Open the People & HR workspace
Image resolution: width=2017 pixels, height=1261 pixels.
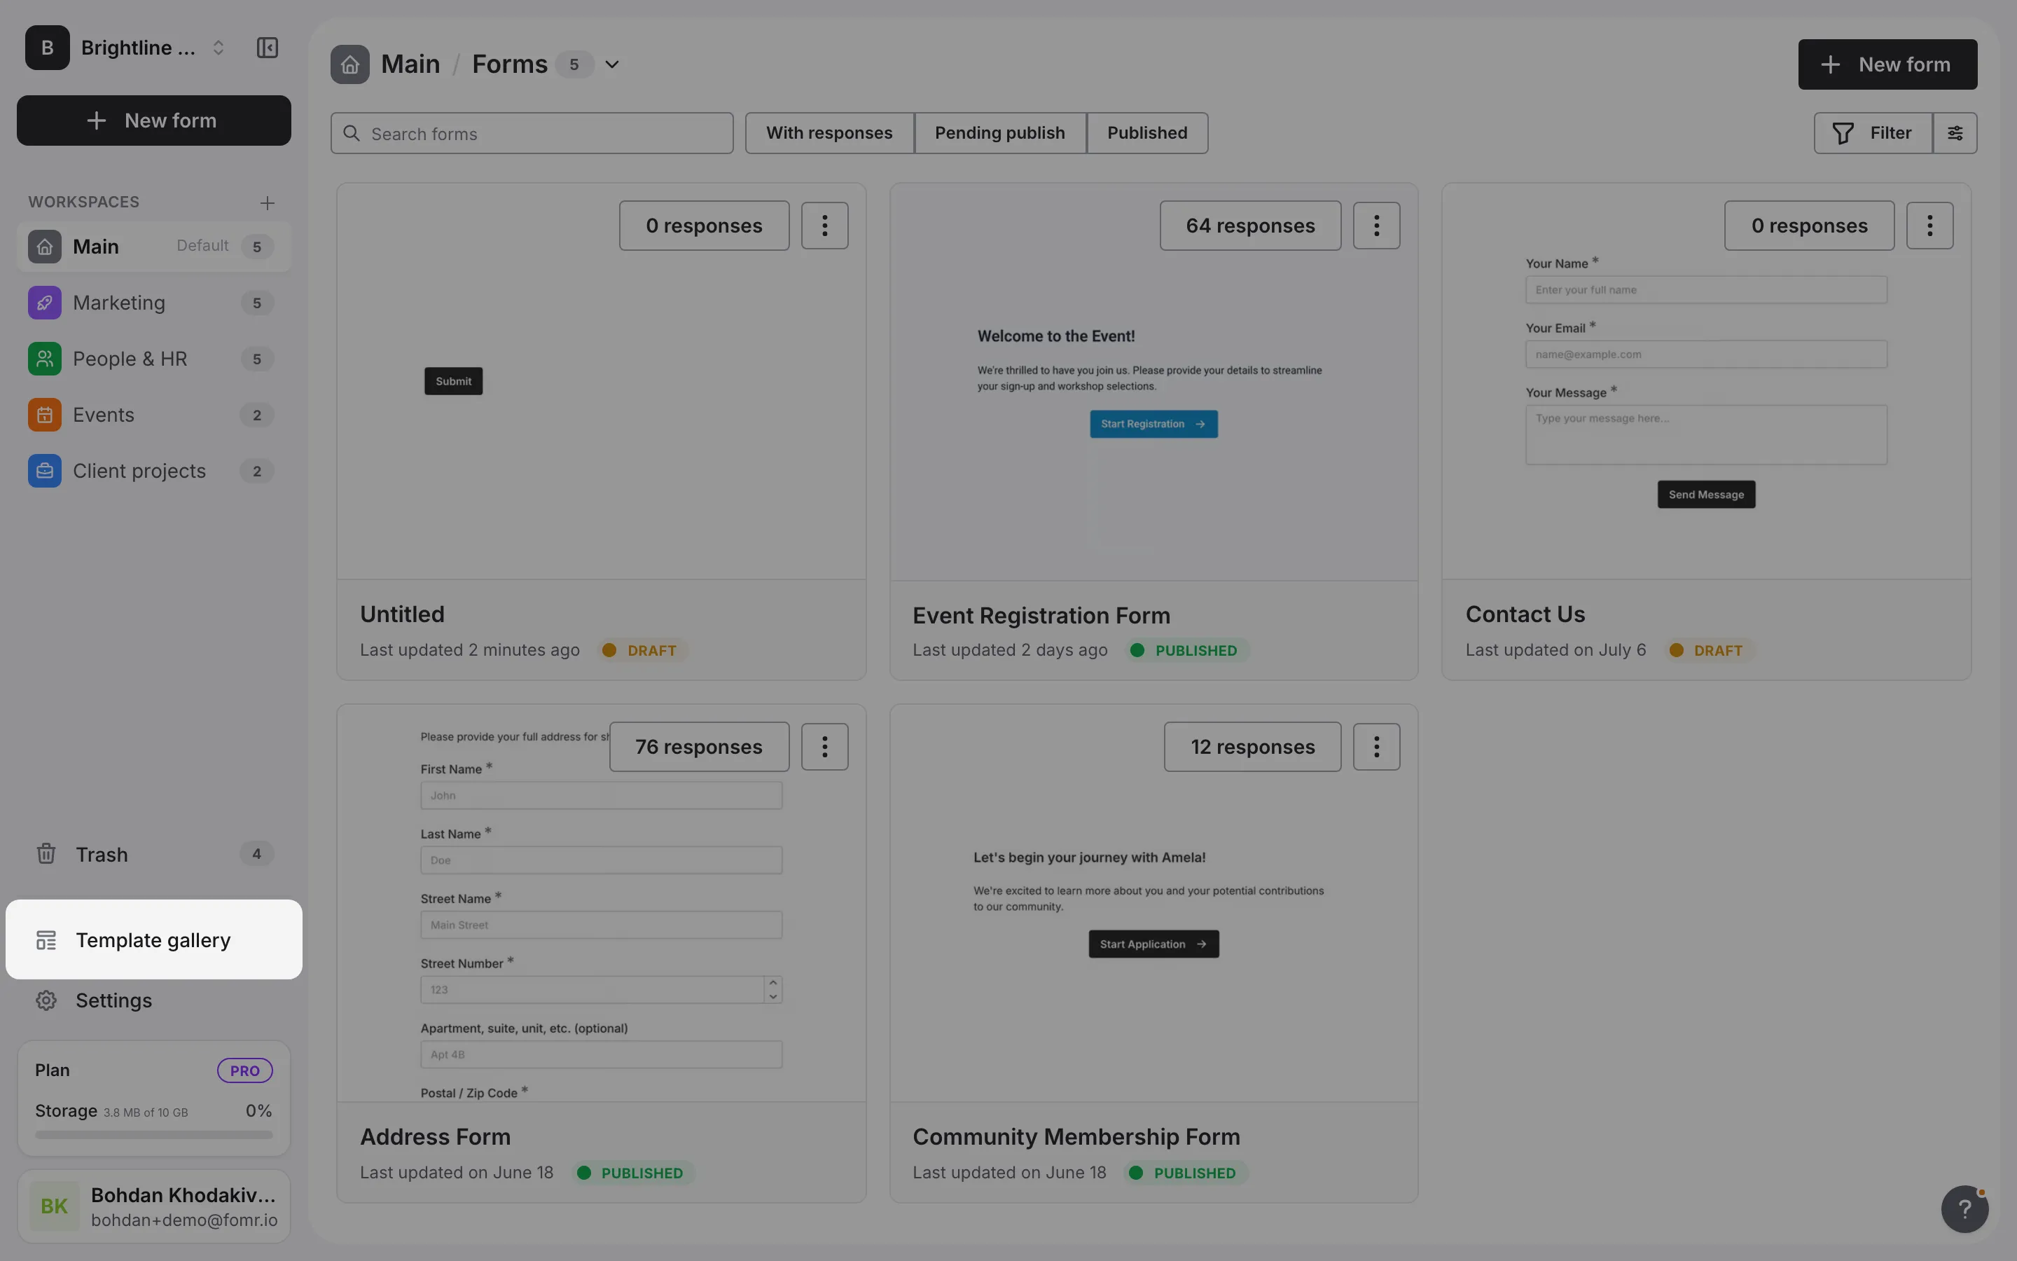tap(154, 359)
